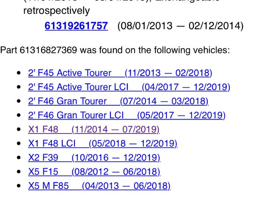Screen dimensions: 277x208
Task: Click the 08/01/2013 — 02/12/2014 date text
Action: [180, 26]
